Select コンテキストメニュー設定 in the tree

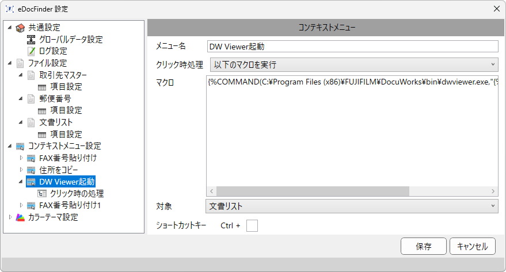point(64,146)
